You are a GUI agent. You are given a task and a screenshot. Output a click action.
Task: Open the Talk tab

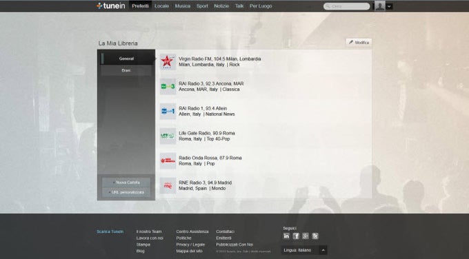(239, 6)
